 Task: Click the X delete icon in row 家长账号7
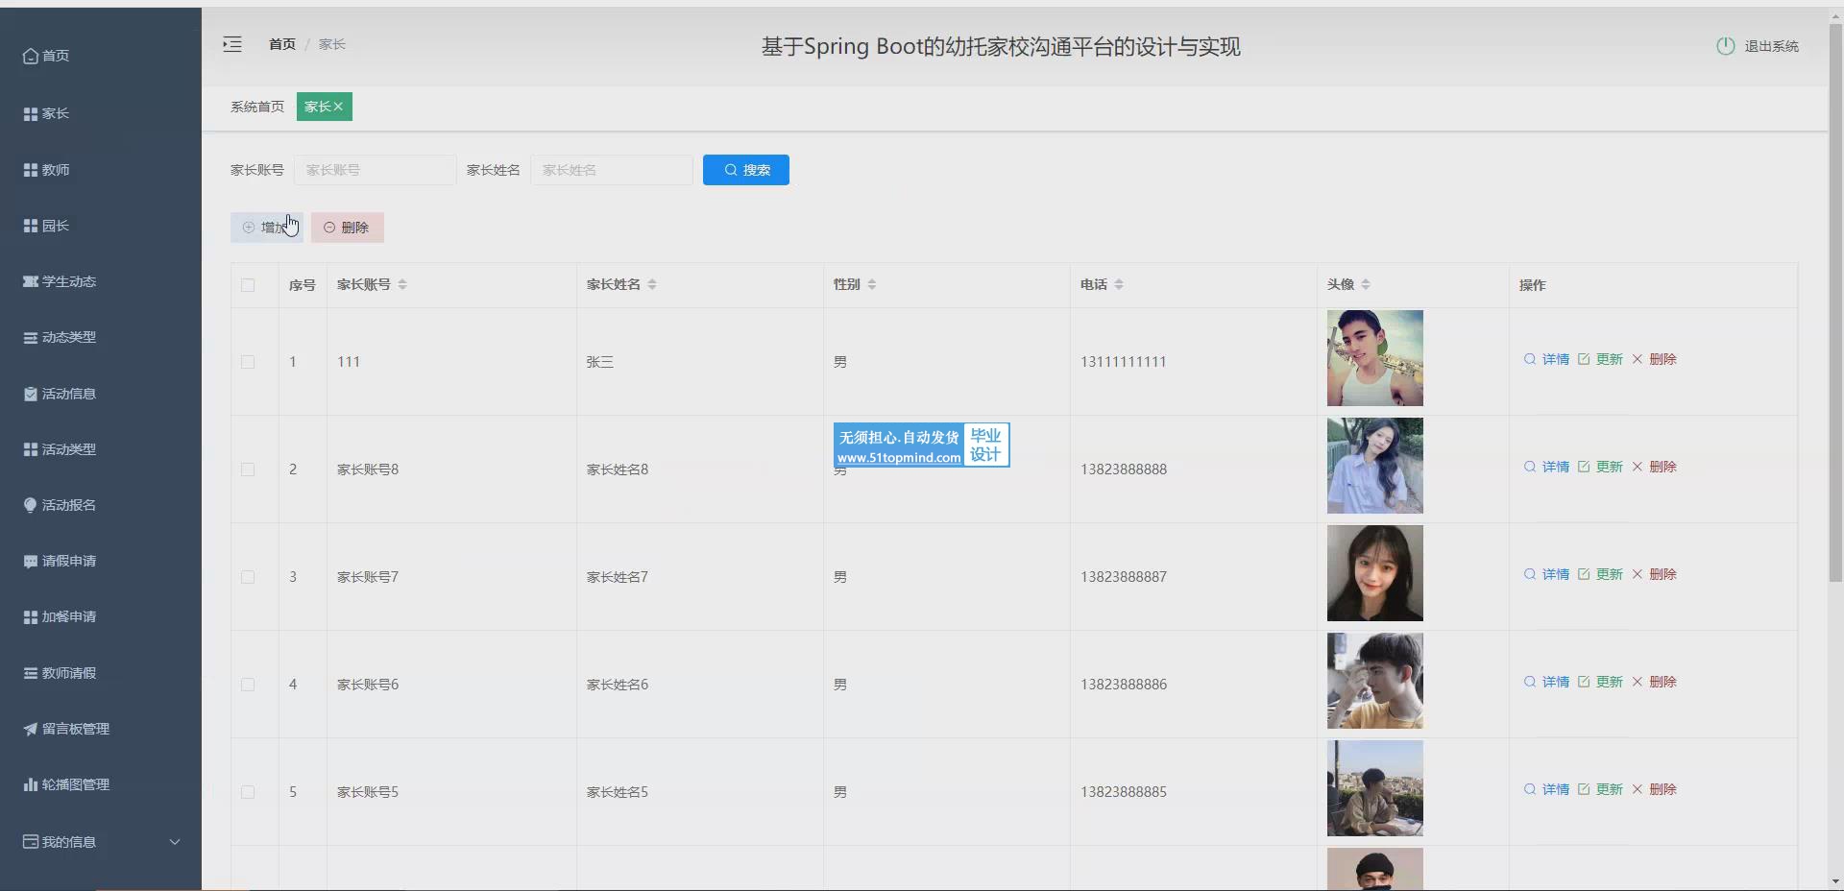(x=1638, y=574)
